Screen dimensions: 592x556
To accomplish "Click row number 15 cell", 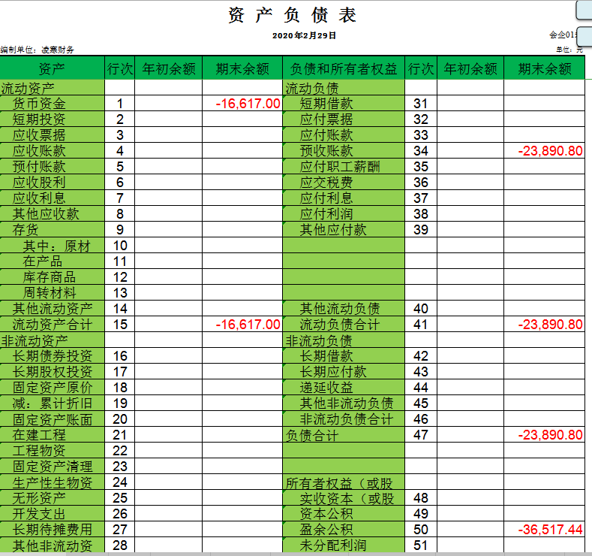I will pyautogui.click(x=120, y=325).
